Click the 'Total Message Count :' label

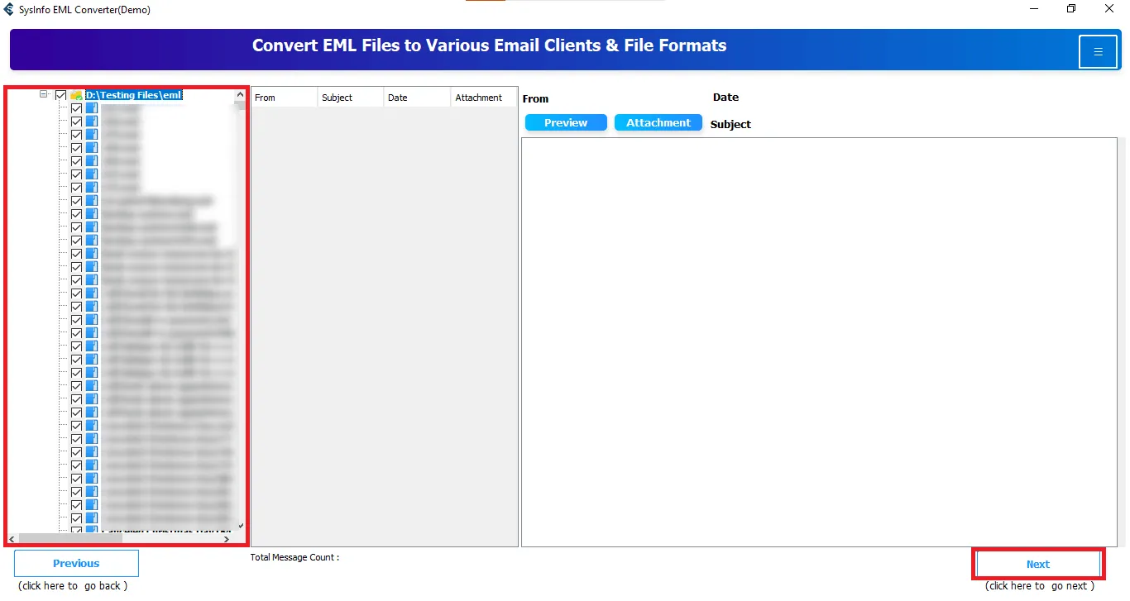(x=294, y=558)
